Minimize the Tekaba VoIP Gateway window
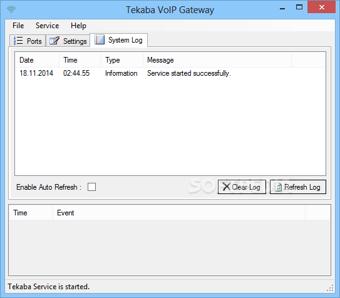340x298 pixels. tap(282, 8)
